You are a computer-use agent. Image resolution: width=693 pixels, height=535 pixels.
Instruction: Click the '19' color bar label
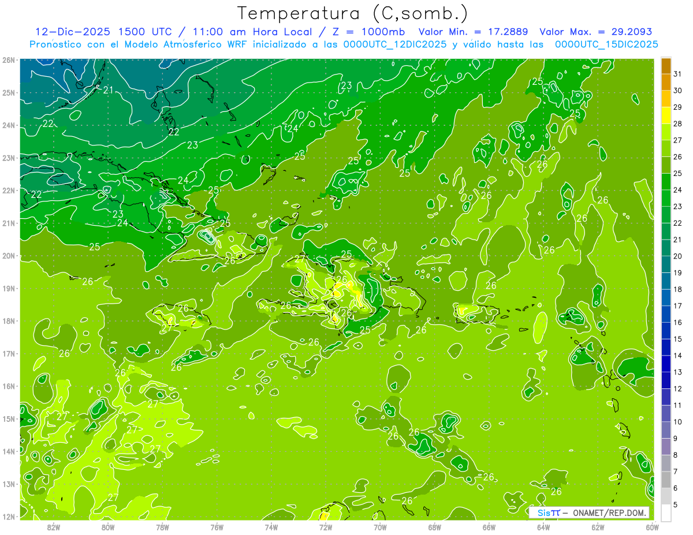678,272
